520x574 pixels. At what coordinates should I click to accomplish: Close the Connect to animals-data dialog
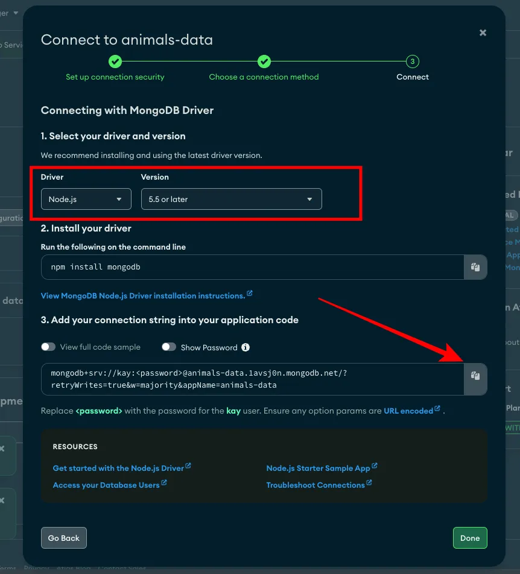click(483, 33)
